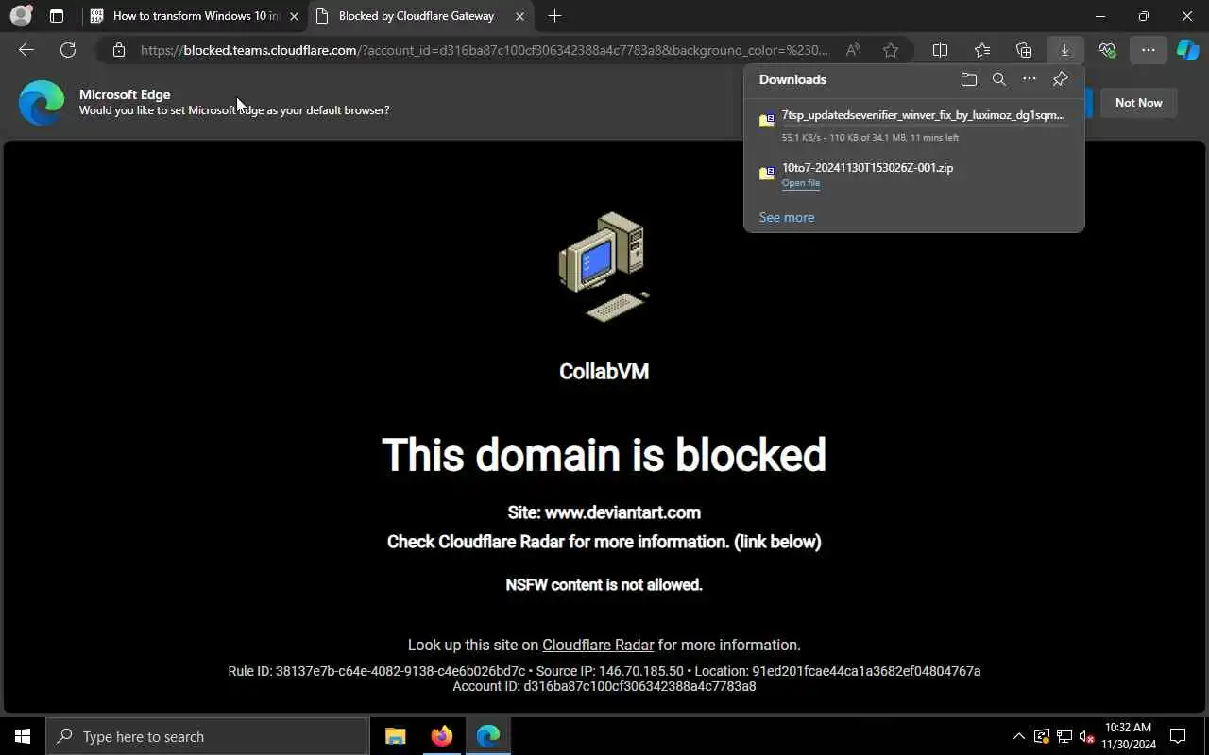1209x755 pixels.
Task: Click 10to7-20241130T153026Z-001.zip file name
Action: pyautogui.click(x=867, y=168)
